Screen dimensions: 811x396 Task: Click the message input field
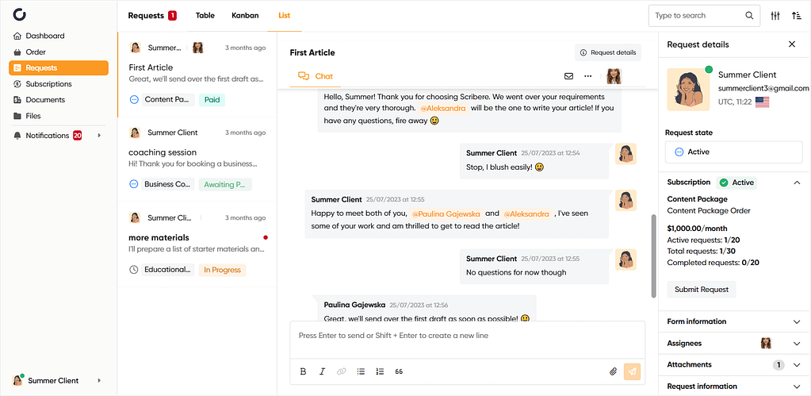click(x=467, y=340)
